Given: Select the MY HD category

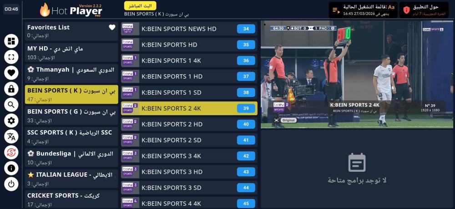Looking at the screenshot, I should (71, 52).
